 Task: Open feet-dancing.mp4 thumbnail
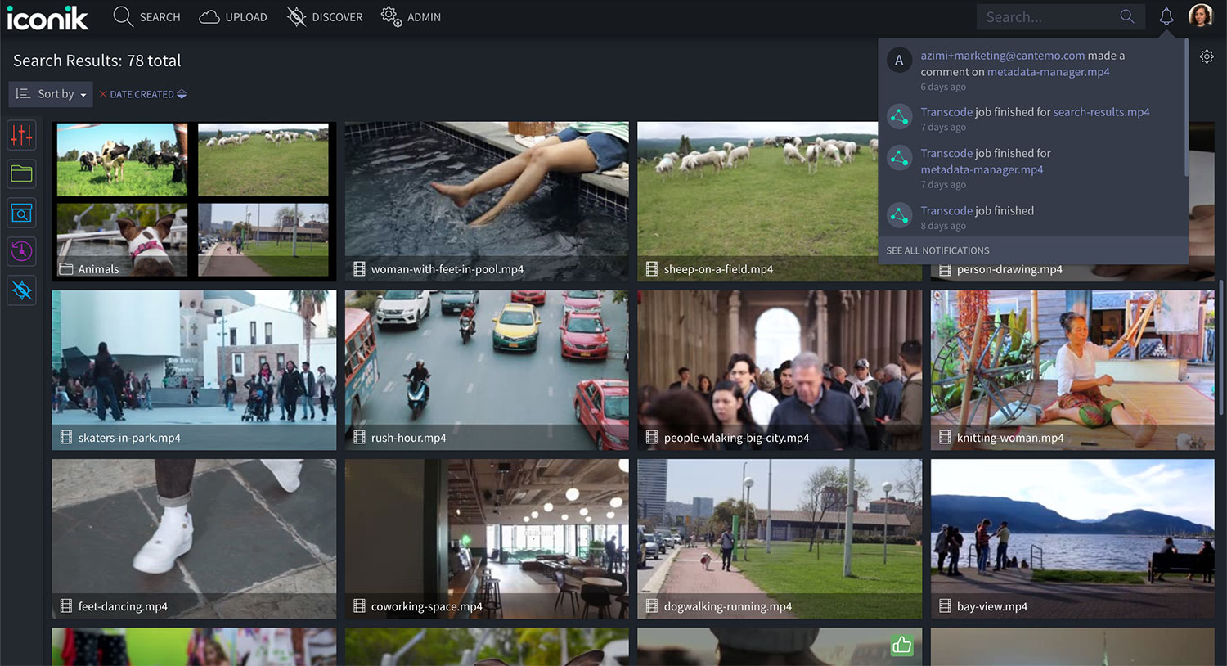point(194,538)
